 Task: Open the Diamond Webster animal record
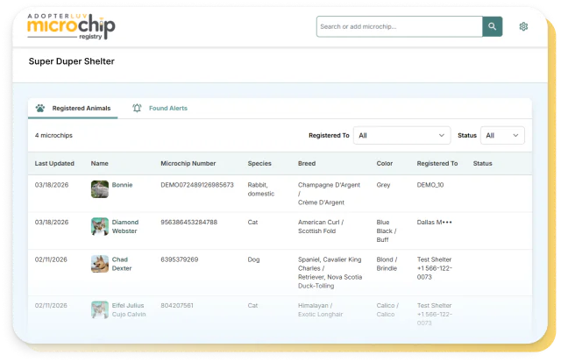[125, 226]
